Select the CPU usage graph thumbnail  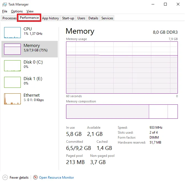pyautogui.click(x=12, y=33)
